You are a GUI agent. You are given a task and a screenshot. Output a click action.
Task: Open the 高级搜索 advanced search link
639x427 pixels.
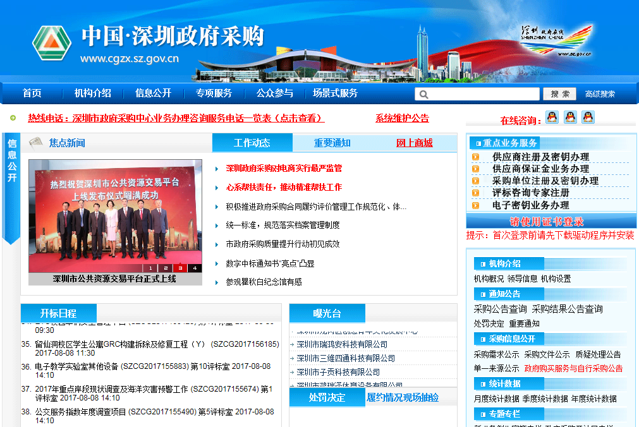point(600,94)
